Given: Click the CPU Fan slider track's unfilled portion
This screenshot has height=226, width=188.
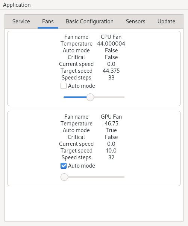Looking at the screenshot, I should [x=109, y=97].
